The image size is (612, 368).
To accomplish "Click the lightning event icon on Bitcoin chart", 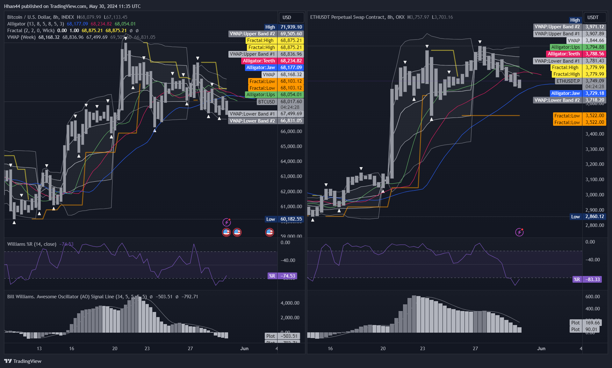I will (x=227, y=222).
